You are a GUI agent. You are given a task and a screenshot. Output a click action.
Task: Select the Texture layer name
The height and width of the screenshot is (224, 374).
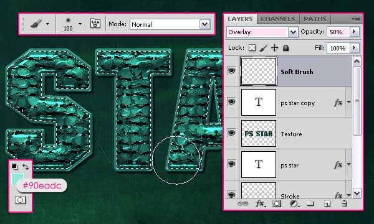tap(291, 134)
